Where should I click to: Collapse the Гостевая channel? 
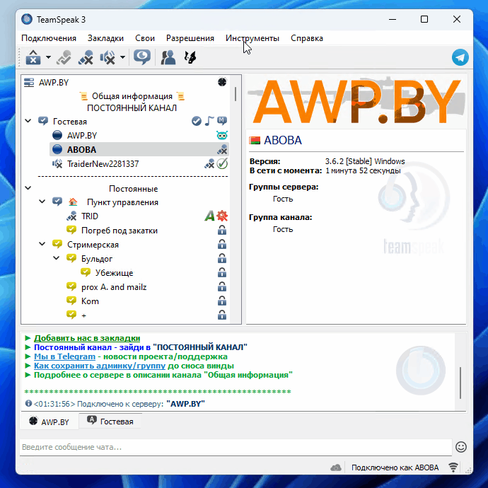tap(28, 121)
